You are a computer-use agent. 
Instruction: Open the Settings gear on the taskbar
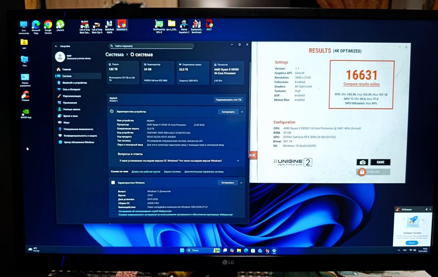[x=274, y=250]
